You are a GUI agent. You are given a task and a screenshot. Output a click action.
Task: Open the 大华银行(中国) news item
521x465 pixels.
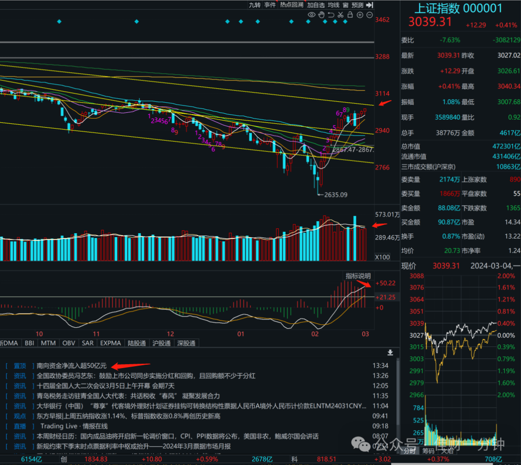tap(201, 406)
